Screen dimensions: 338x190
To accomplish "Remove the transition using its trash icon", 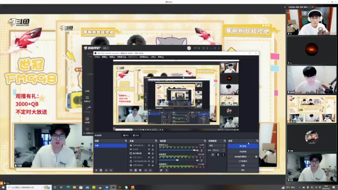I will click(218, 155).
